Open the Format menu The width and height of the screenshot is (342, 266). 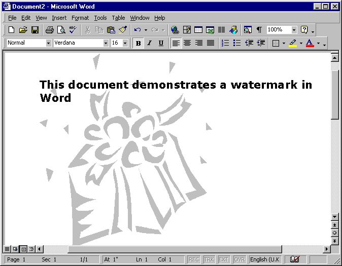click(80, 18)
